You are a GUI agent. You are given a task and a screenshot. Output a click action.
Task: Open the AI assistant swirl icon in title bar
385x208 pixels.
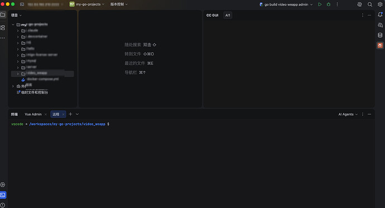[359, 4]
